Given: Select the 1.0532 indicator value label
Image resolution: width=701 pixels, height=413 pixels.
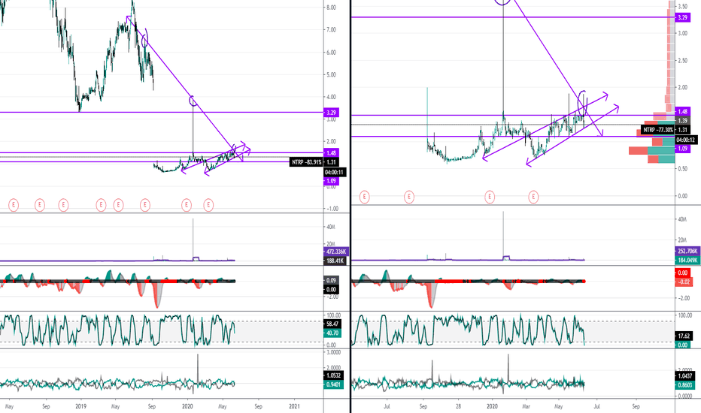Looking at the screenshot, I should click(333, 375).
